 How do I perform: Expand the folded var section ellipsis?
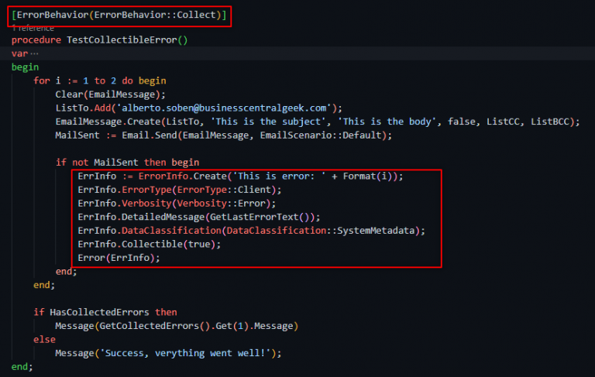34,53
